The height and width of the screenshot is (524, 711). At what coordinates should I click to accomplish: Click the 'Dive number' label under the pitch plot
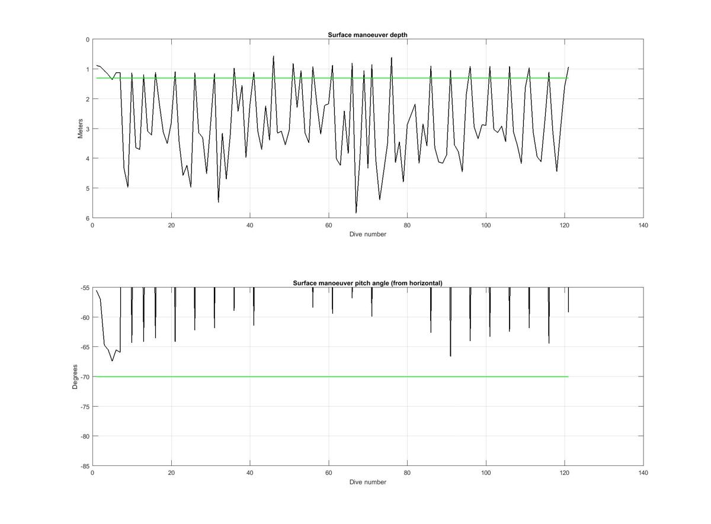click(x=367, y=482)
